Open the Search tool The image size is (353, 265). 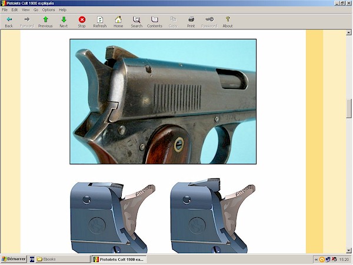click(x=136, y=22)
